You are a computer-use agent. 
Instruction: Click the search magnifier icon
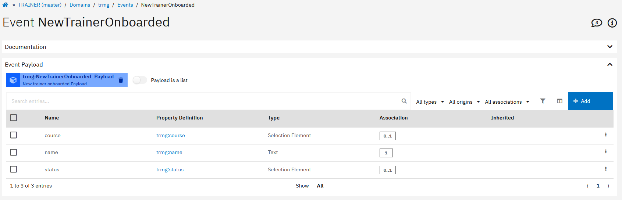coord(404,101)
